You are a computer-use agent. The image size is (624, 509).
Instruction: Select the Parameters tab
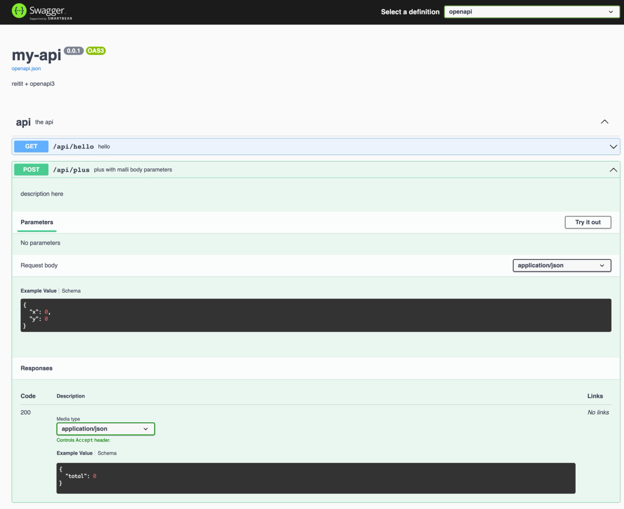36,222
